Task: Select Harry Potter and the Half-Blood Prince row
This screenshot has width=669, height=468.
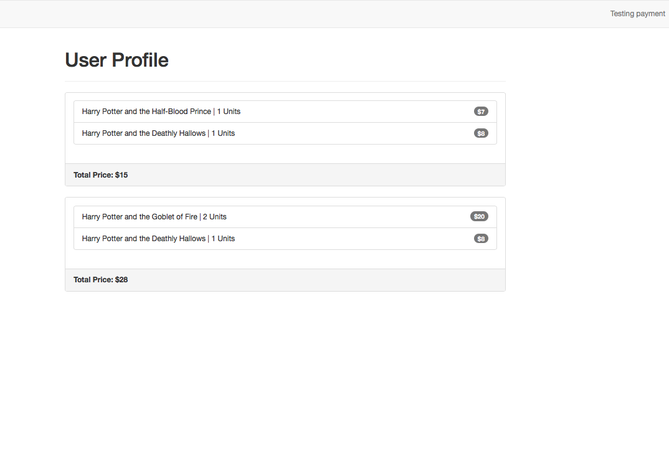Action: click(x=285, y=112)
